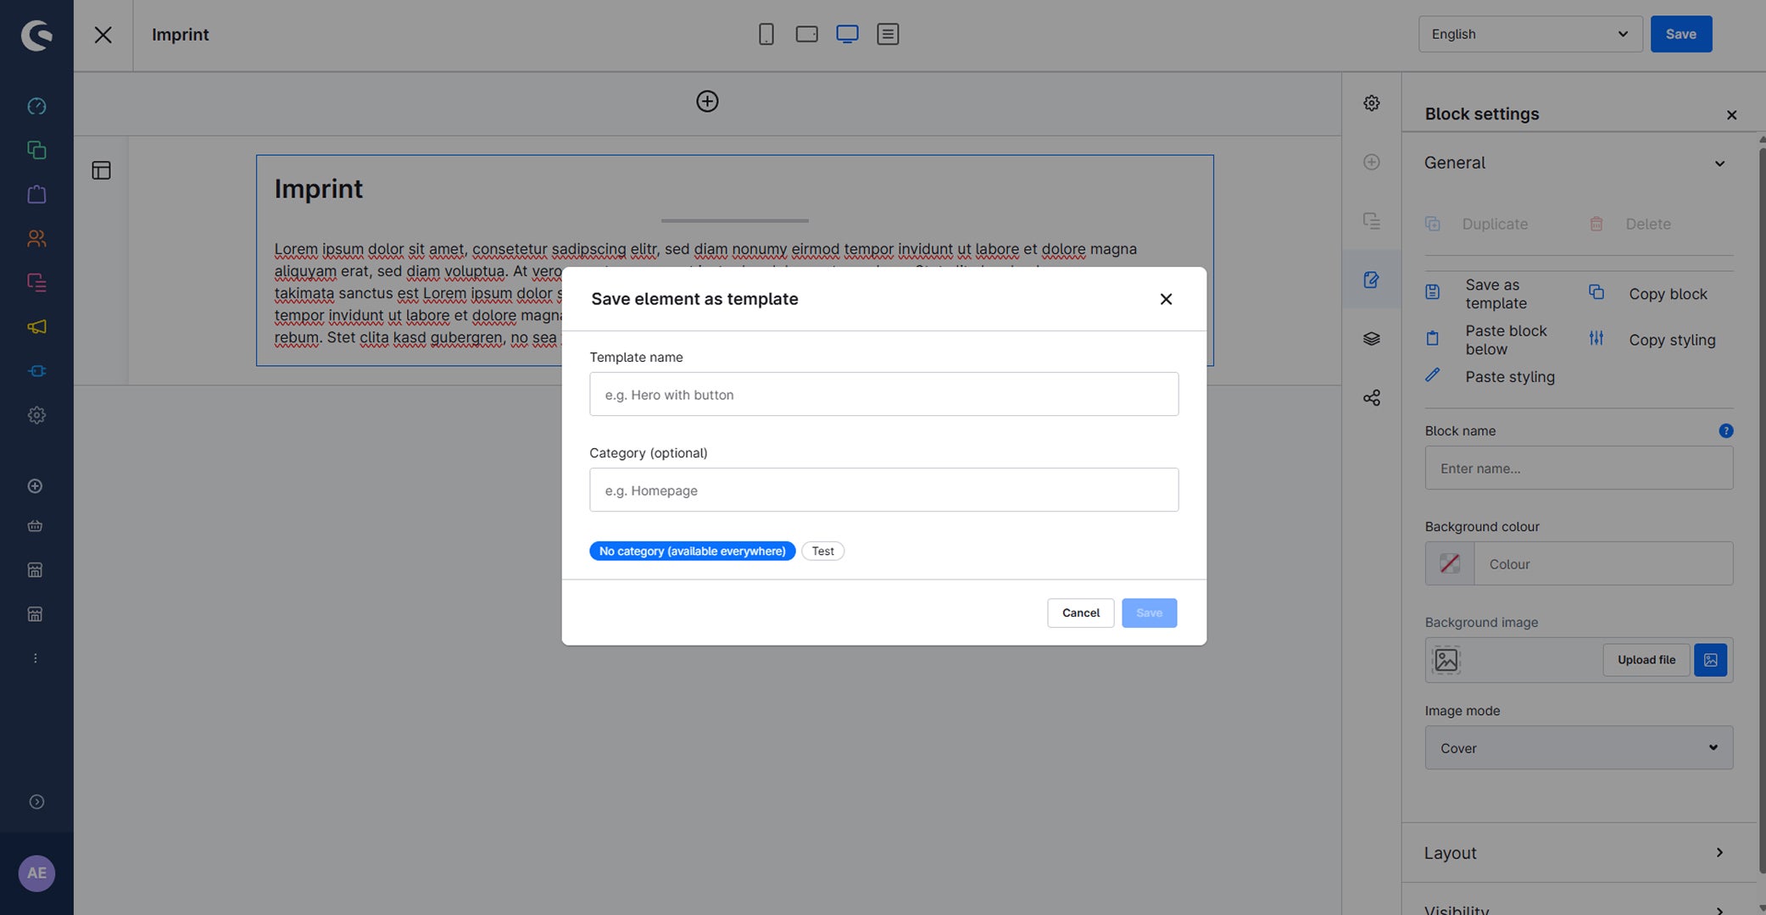The image size is (1766, 915).
Task: Open the Catalogues copy-pages icon in sidebar
Action: pyautogui.click(x=36, y=150)
